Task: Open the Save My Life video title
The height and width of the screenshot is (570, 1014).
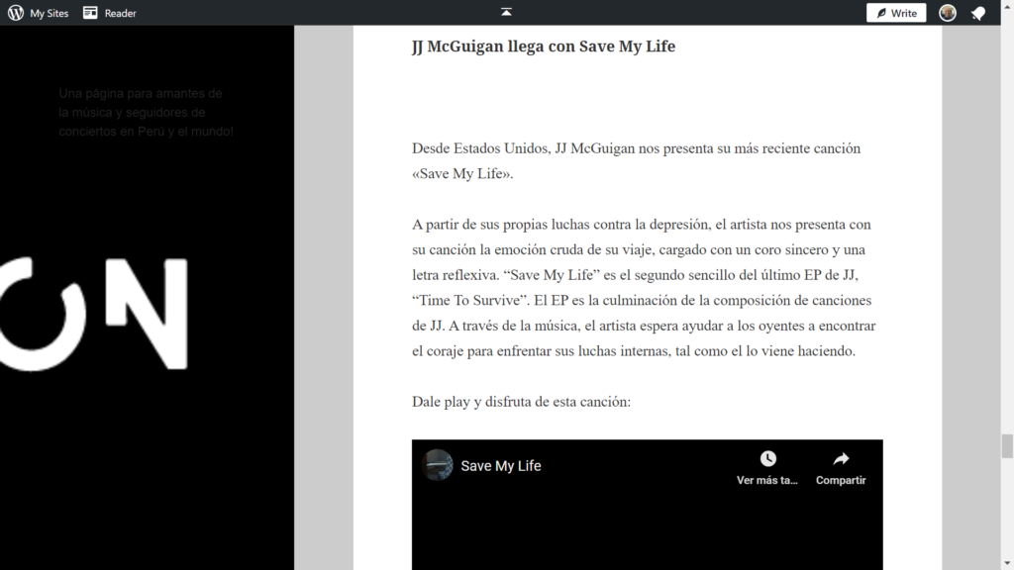Action: (500, 466)
